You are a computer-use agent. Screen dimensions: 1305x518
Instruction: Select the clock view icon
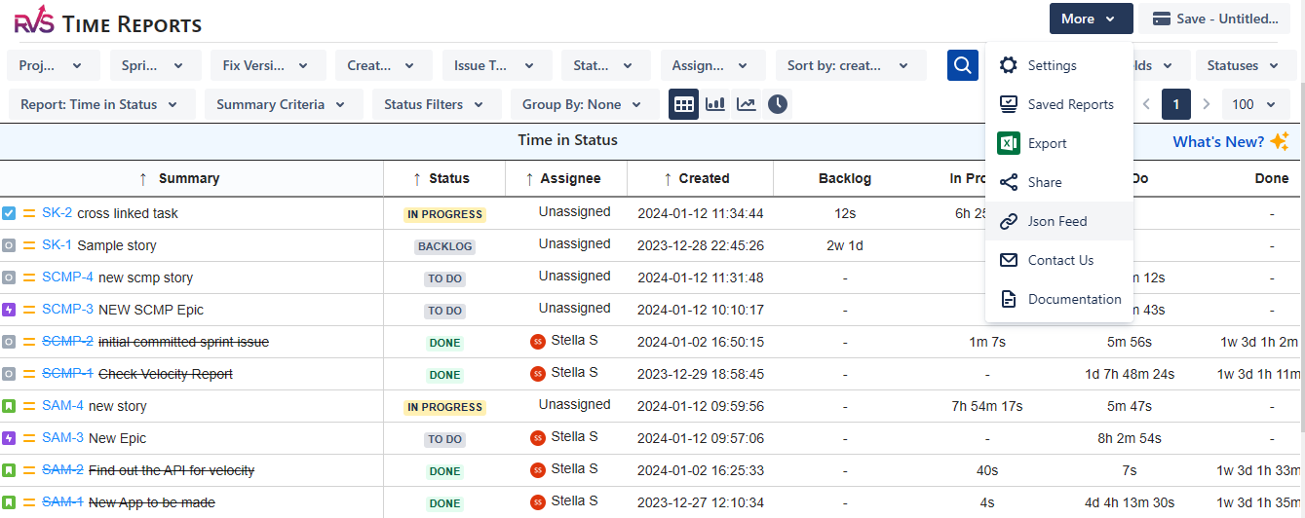point(777,104)
